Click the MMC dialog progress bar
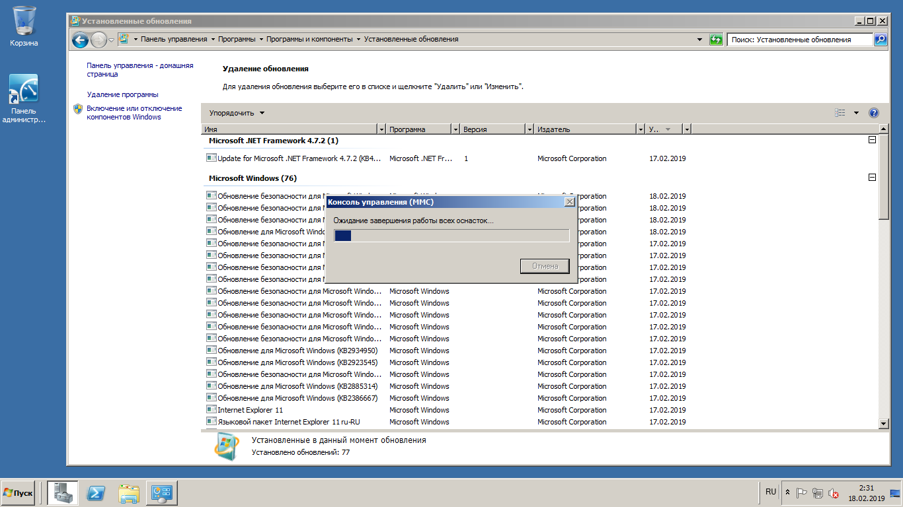This screenshot has width=903, height=507. coord(451,236)
